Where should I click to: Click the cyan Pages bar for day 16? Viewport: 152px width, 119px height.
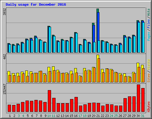[77, 43]
